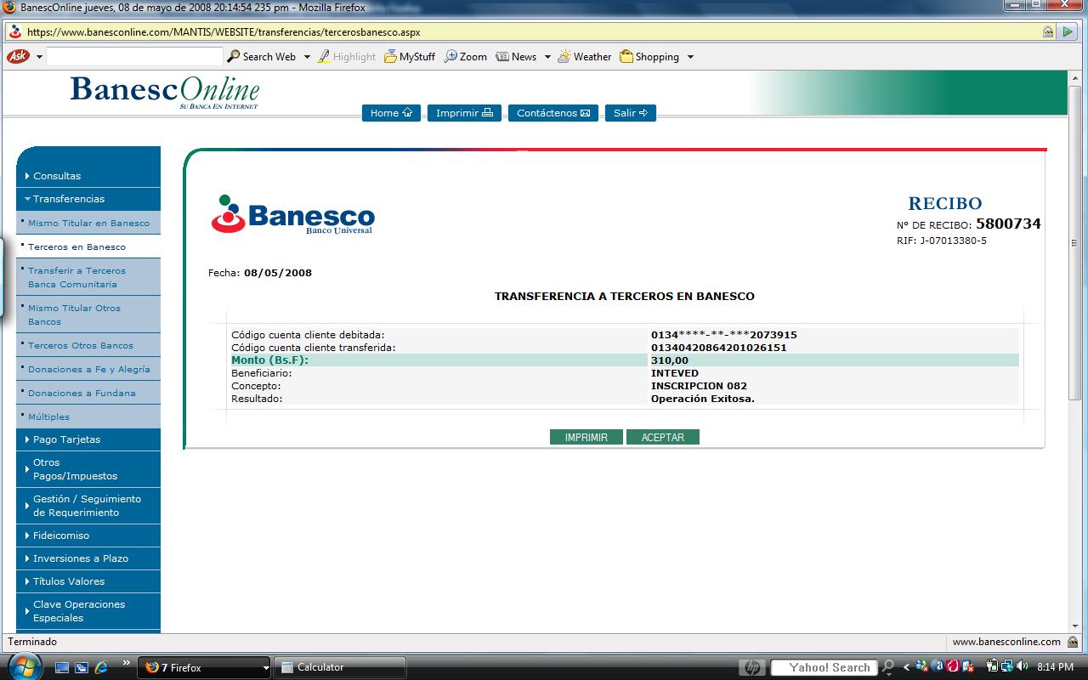
Task: Click the volume speaker tray icon
Action: pyautogui.click(x=1022, y=667)
